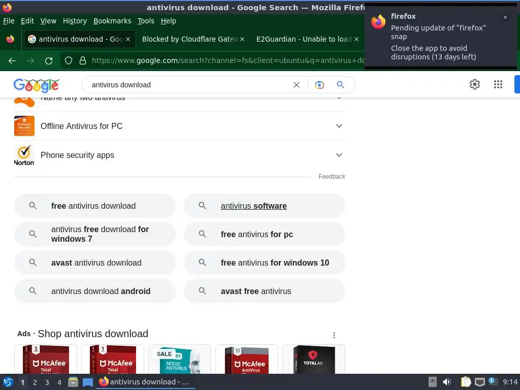
Task: Search by image with the camera icon
Action: pos(319,85)
